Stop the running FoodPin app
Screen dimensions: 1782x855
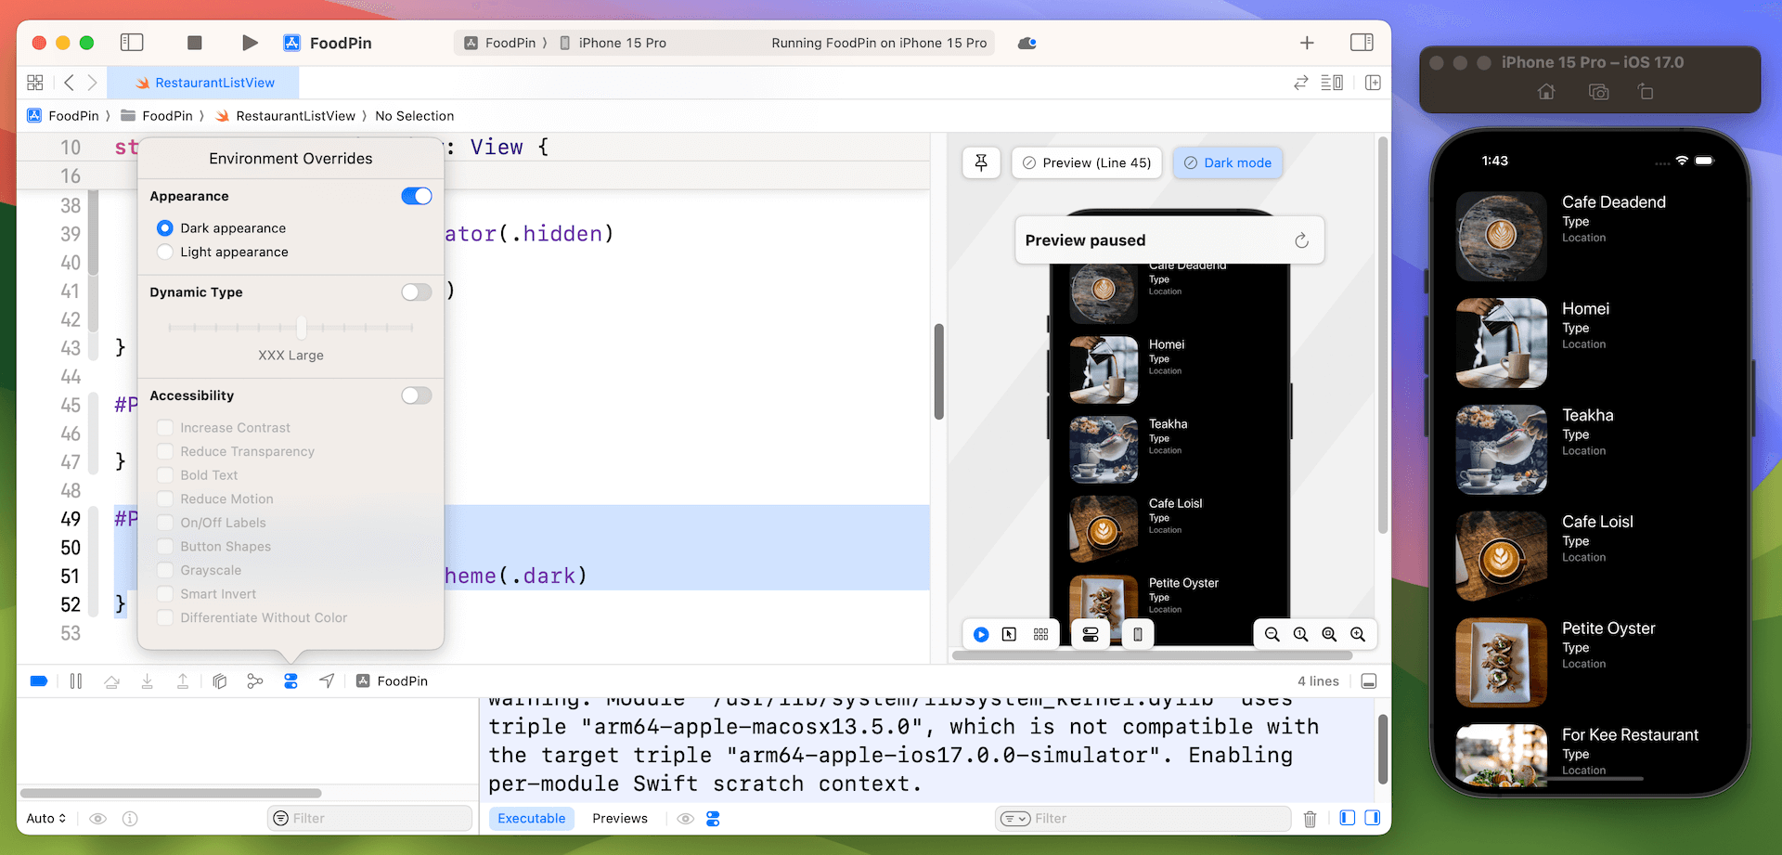[x=194, y=43]
